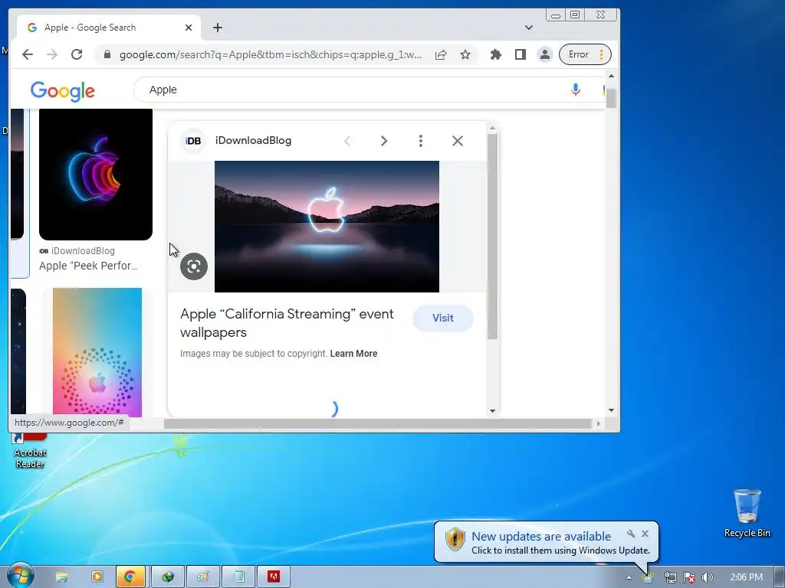This screenshot has width=785, height=588.
Task: Bookmark this page with the star icon
Action: pyautogui.click(x=465, y=54)
